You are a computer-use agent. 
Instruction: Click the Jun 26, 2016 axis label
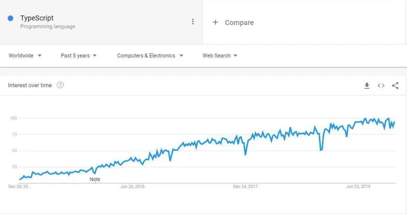pos(132,186)
